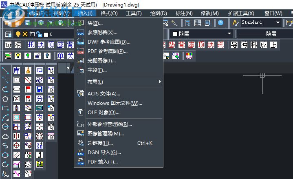Select the Ellipse drawing tool
293x179 pixels.
point(5,155)
